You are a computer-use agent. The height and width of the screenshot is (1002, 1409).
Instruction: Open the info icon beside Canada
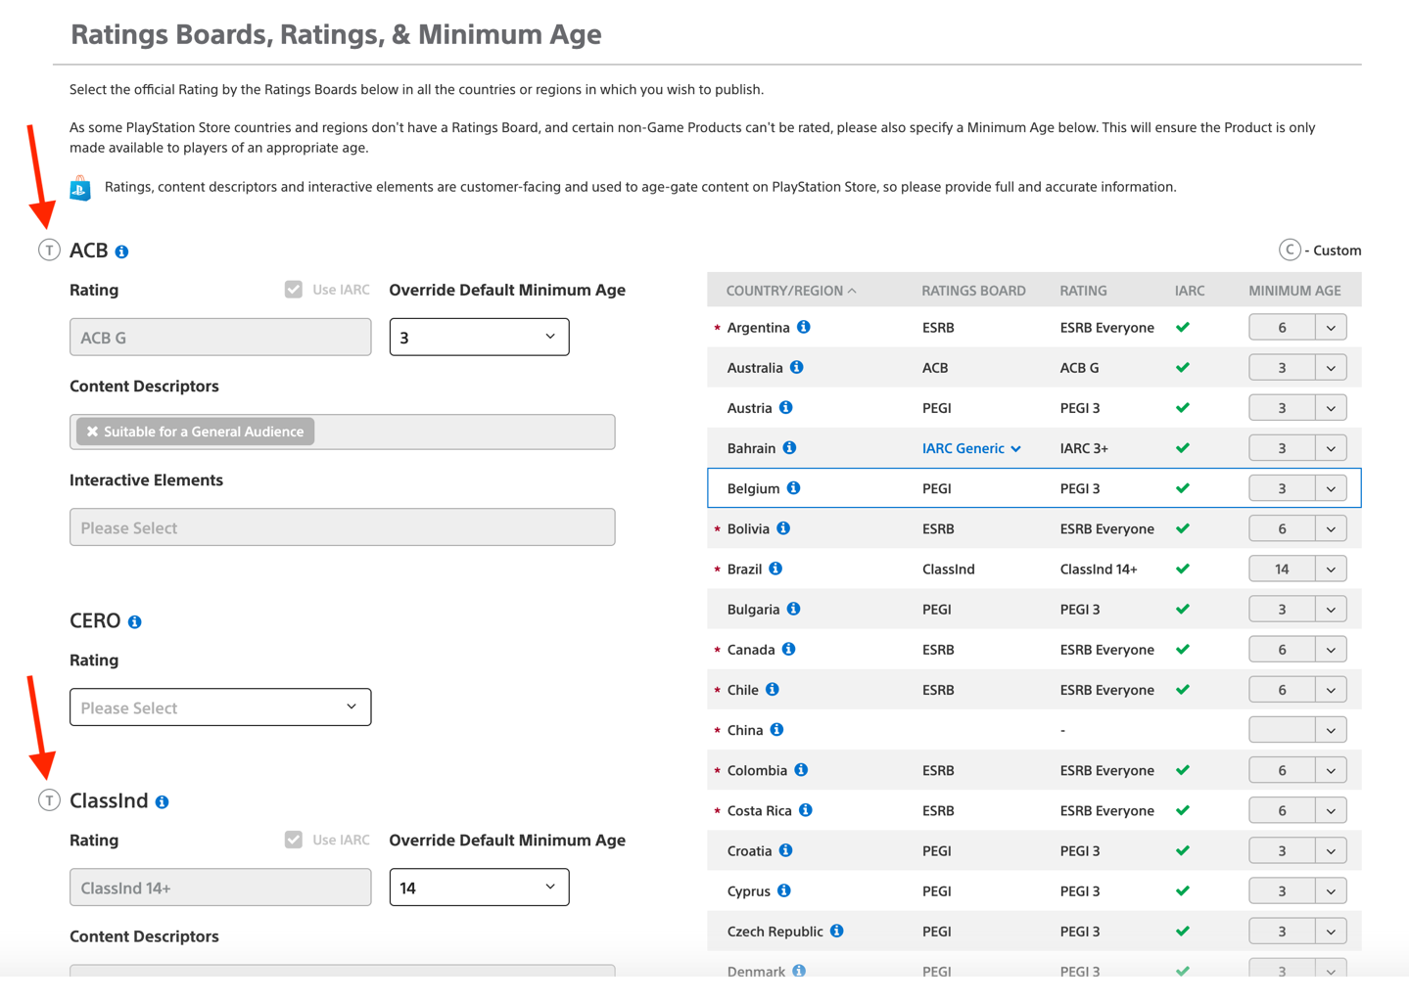[789, 649]
